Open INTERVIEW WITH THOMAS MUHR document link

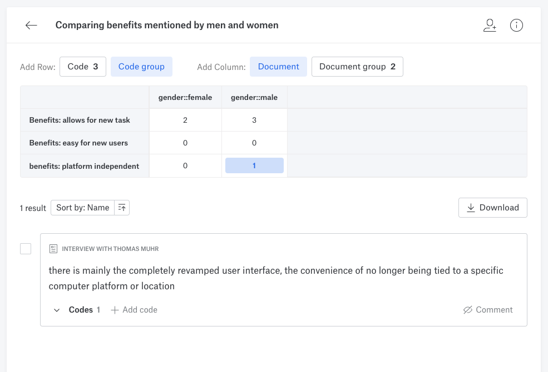click(110, 249)
